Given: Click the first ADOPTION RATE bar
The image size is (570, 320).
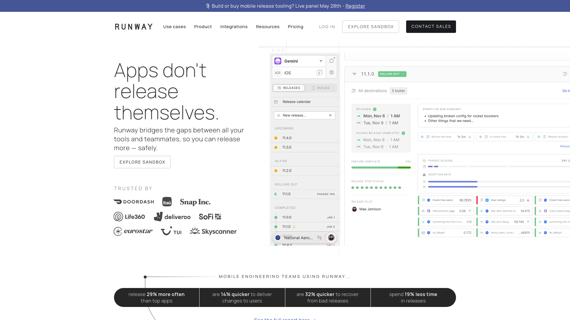Looking at the screenshot, I should click(x=499, y=182).
